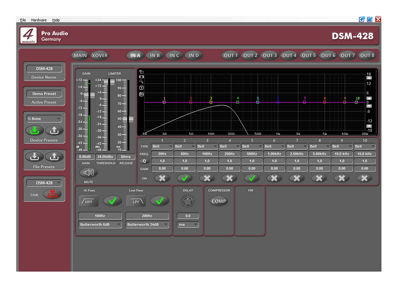Click EQ band 3 yellow node on graph
398x288 pixels.
(211, 102)
